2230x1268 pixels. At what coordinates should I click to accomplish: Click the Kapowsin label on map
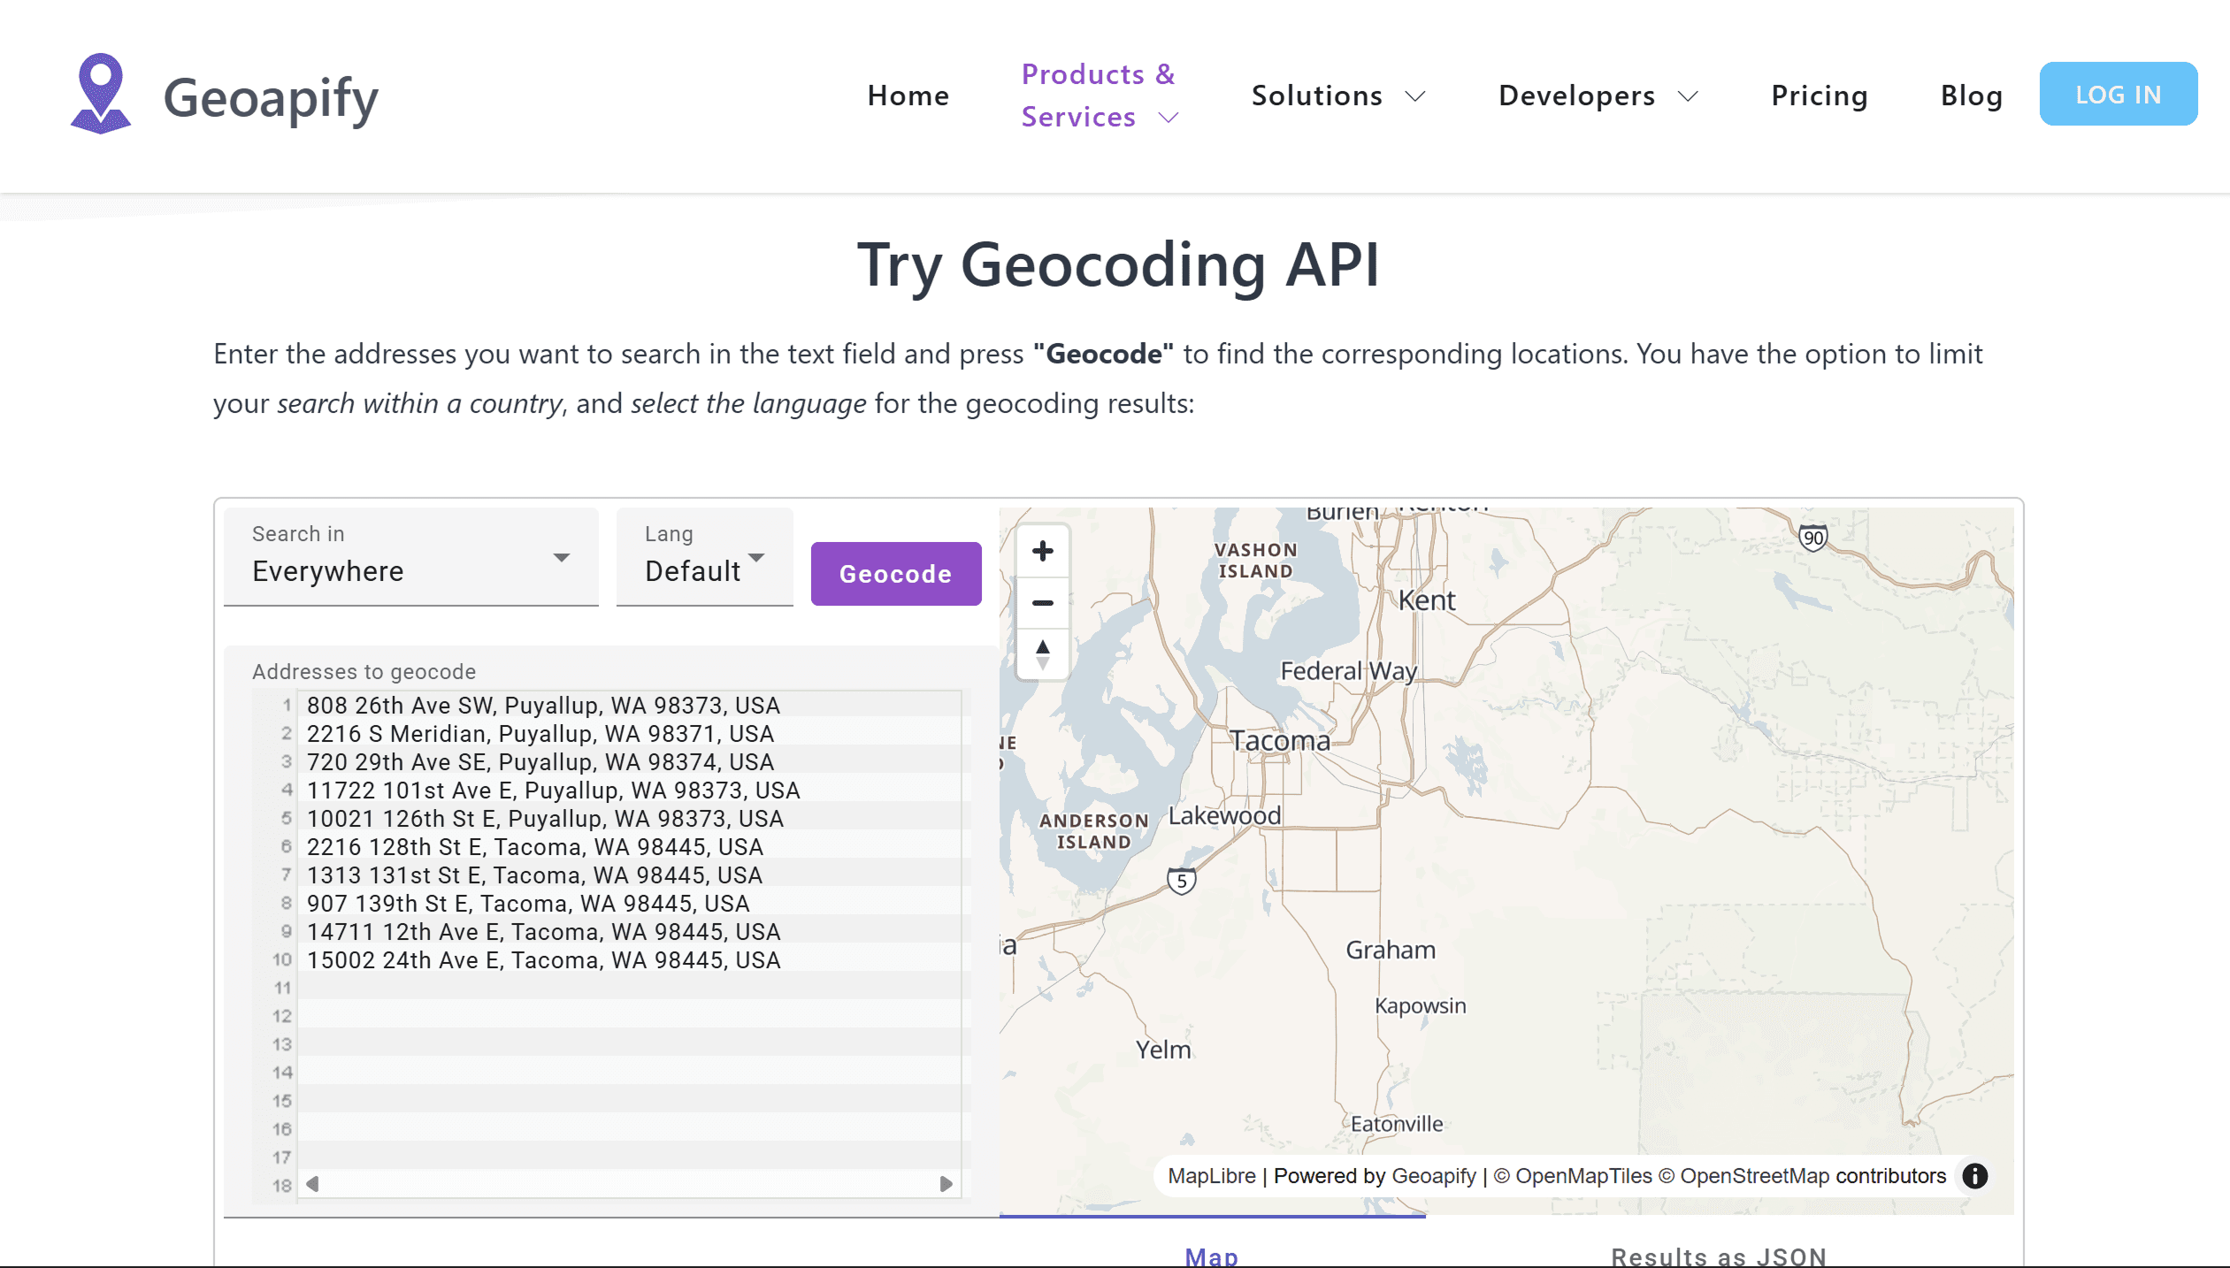pos(1421,1006)
